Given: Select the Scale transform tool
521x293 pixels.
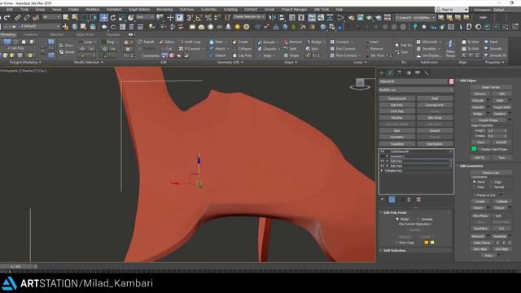Looking at the screenshot, I should (122, 18).
